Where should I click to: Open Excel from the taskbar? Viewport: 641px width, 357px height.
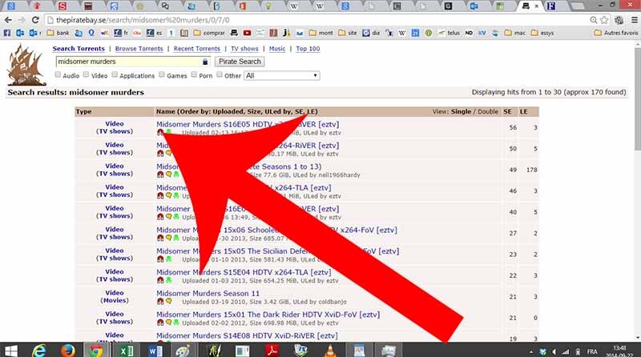(126, 351)
